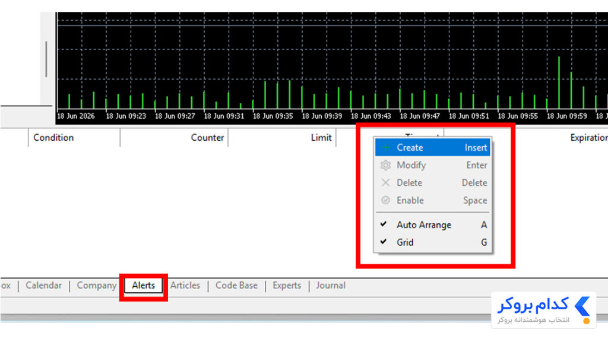Click the 18 Jun 09:27 time label
The height and width of the screenshot is (342, 608).
tap(175, 116)
